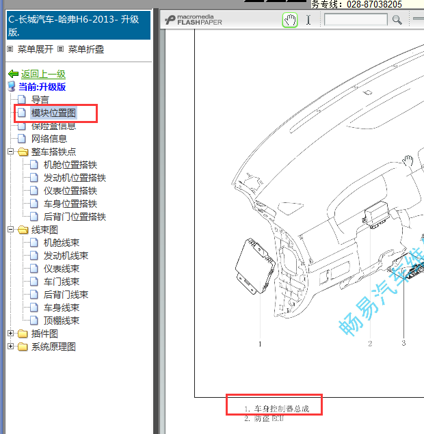Click the hotline number 028-87038205
The width and height of the screenshot is (424, 434).
click(374, 4)
